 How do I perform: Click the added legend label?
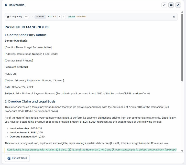[x=71, y=17]
